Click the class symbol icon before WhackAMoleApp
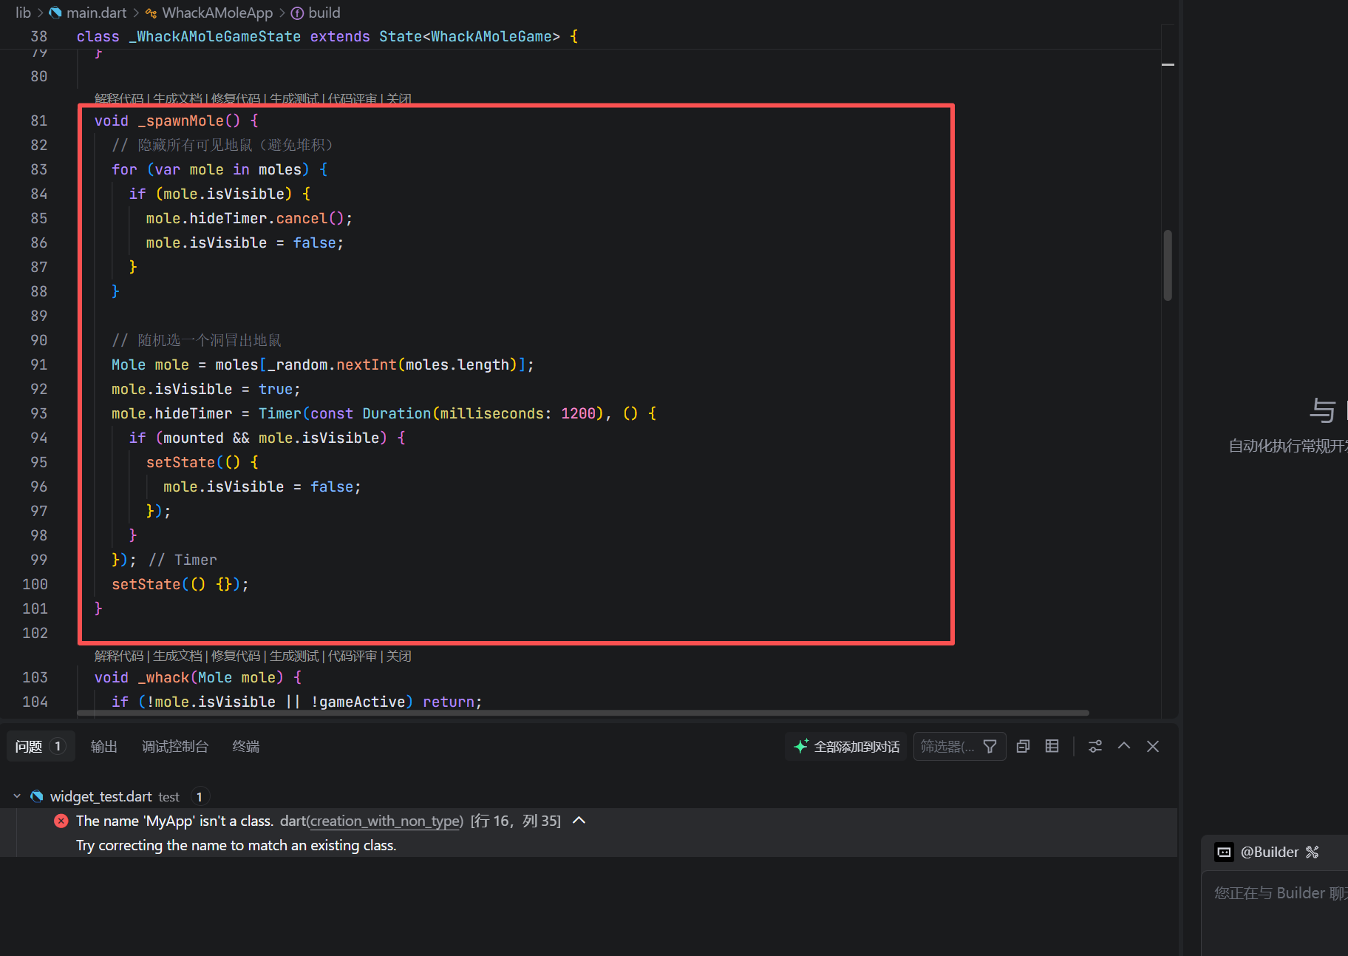1348x956 pixels. click(151, 13)
